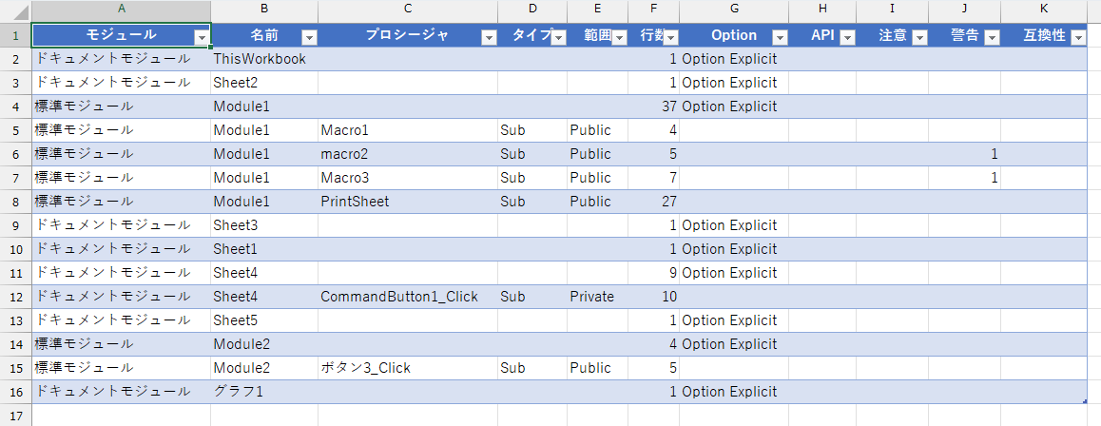Expand the 範囲 filter arrow
This screenshot has height=426, width=1101.
coord(619,37)
